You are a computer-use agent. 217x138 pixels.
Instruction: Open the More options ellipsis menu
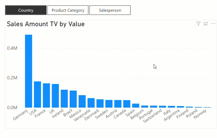(x=213, y=24)
